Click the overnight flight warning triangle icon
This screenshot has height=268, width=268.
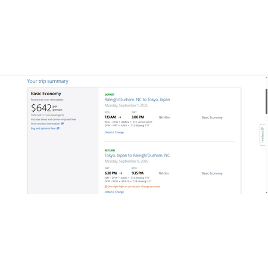106,186
